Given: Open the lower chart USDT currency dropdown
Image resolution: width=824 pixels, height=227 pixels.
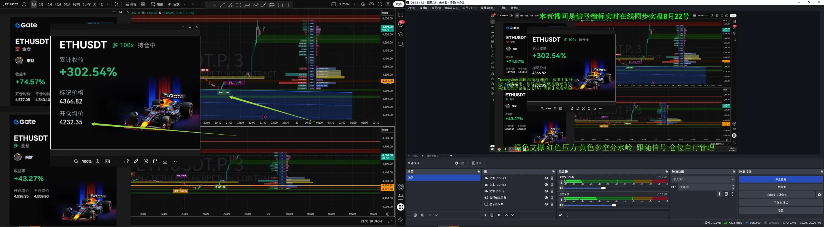Looking at the screenshot, I should (387, 130).
